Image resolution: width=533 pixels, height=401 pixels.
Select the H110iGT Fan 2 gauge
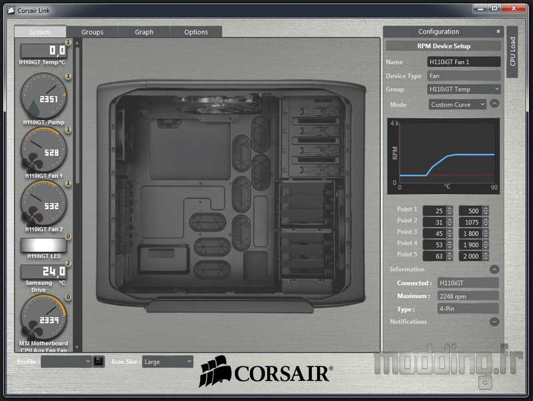coord(43,204)
